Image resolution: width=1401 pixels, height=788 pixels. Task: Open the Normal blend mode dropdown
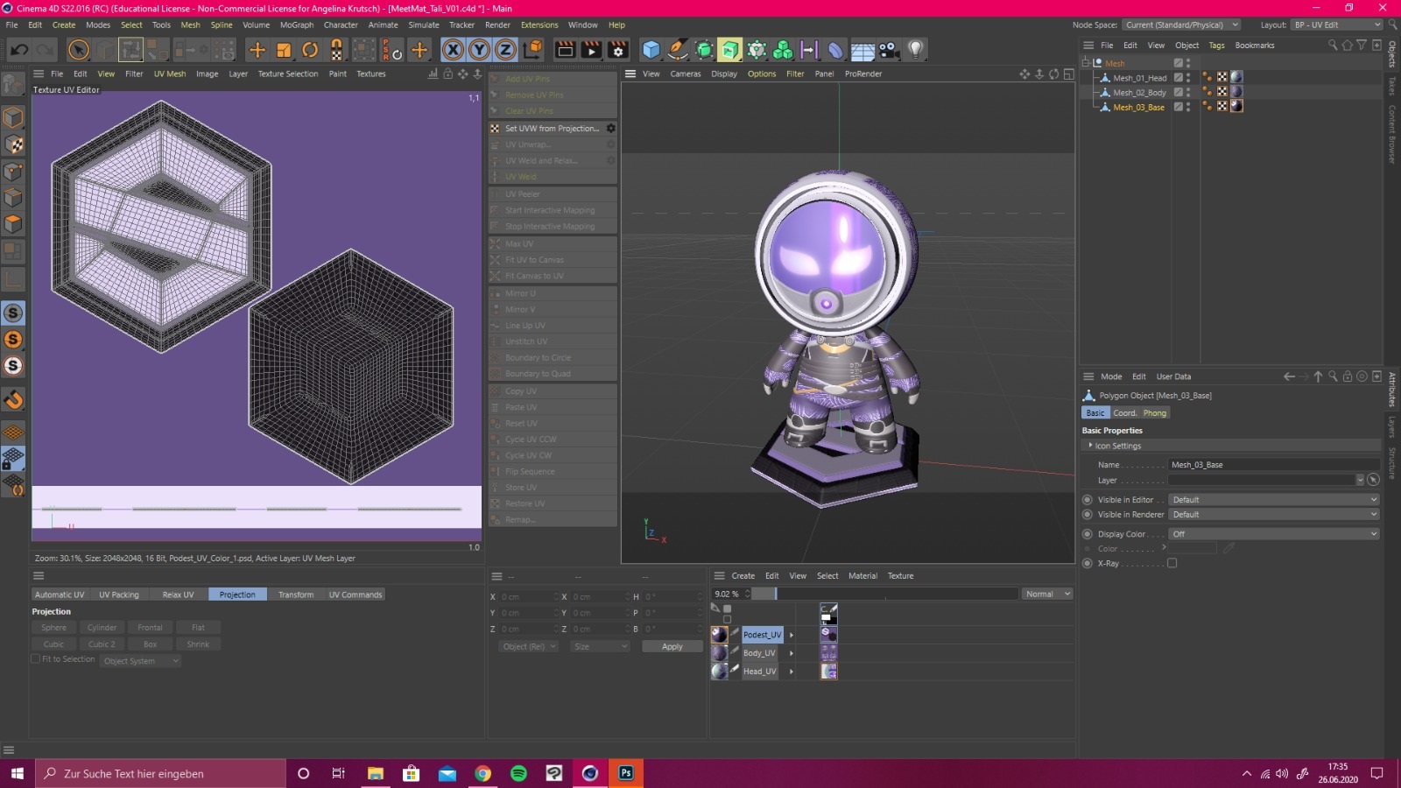coord(1047,595)
